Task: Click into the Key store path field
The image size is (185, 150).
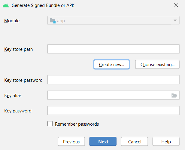Action: 113,49
